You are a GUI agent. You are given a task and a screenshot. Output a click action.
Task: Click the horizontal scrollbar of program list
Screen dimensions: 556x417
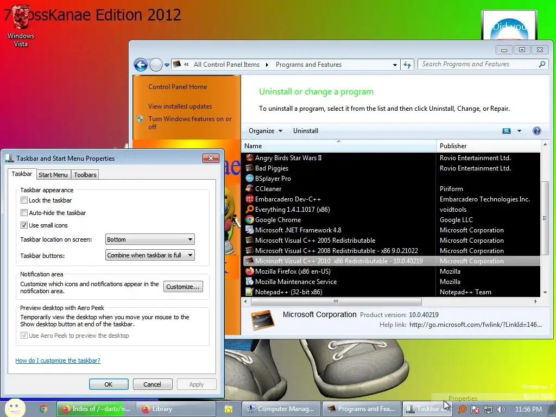pos(336,302)
